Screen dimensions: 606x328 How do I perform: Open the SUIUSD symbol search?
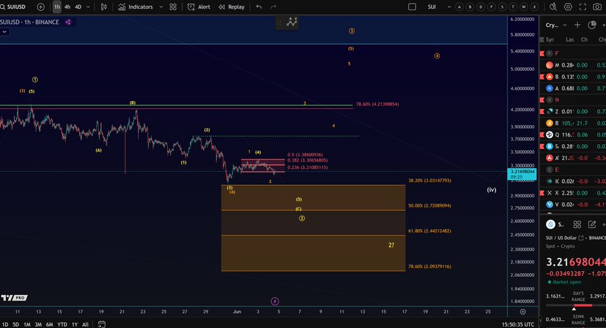click(13, 7)
